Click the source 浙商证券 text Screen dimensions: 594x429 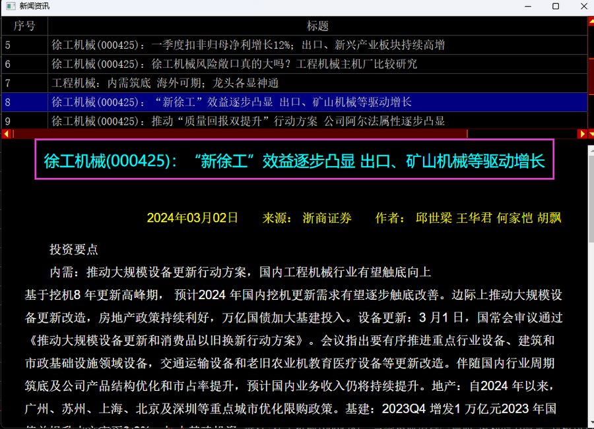327,218
